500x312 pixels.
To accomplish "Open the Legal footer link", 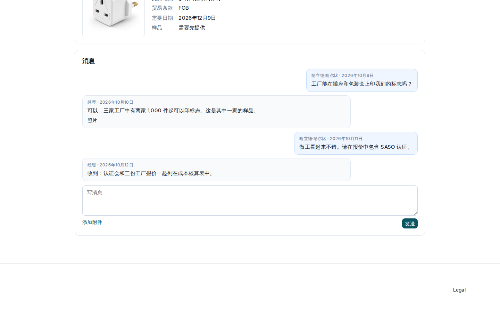I will click(459, 290).
